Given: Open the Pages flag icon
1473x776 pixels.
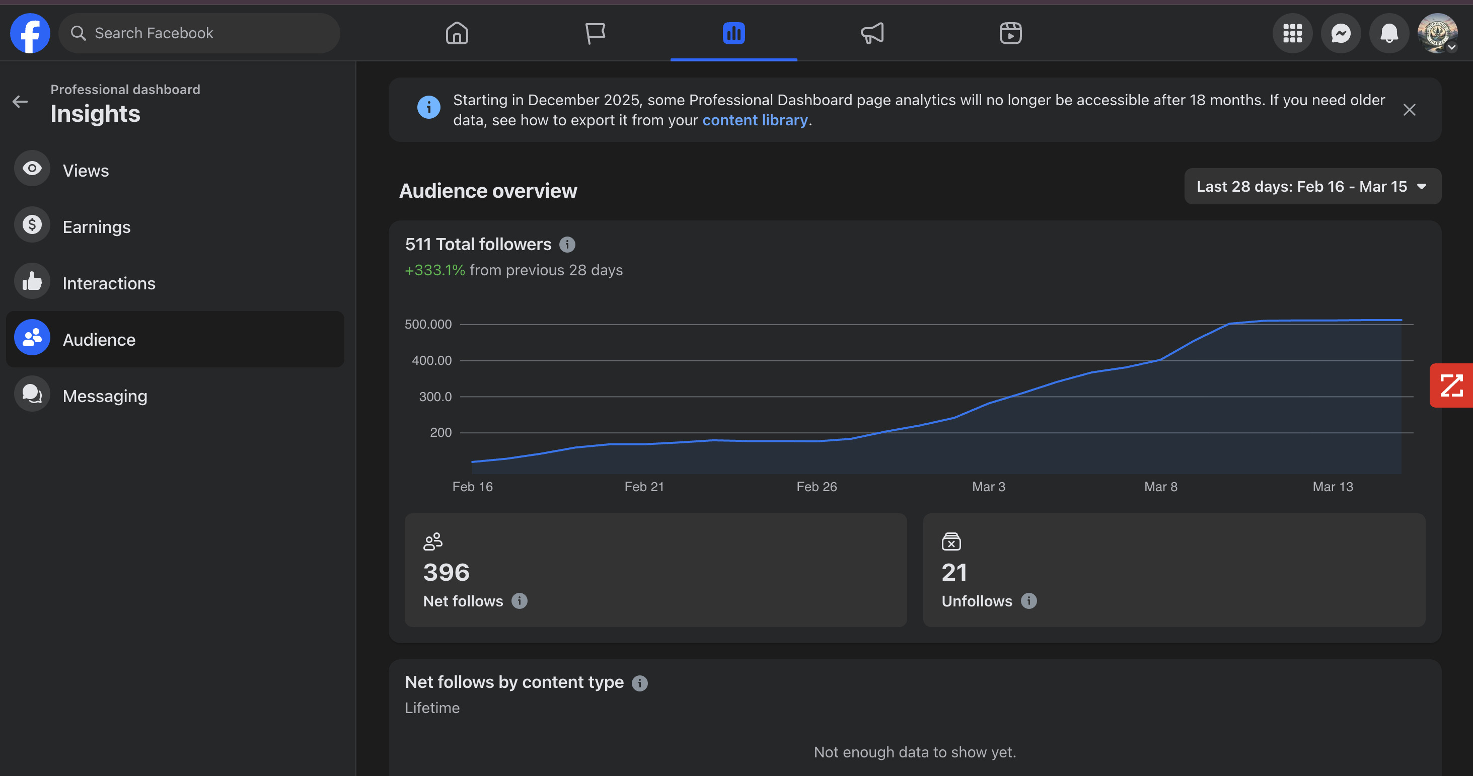Looking at the screenshot, I should tap(595, 33).
